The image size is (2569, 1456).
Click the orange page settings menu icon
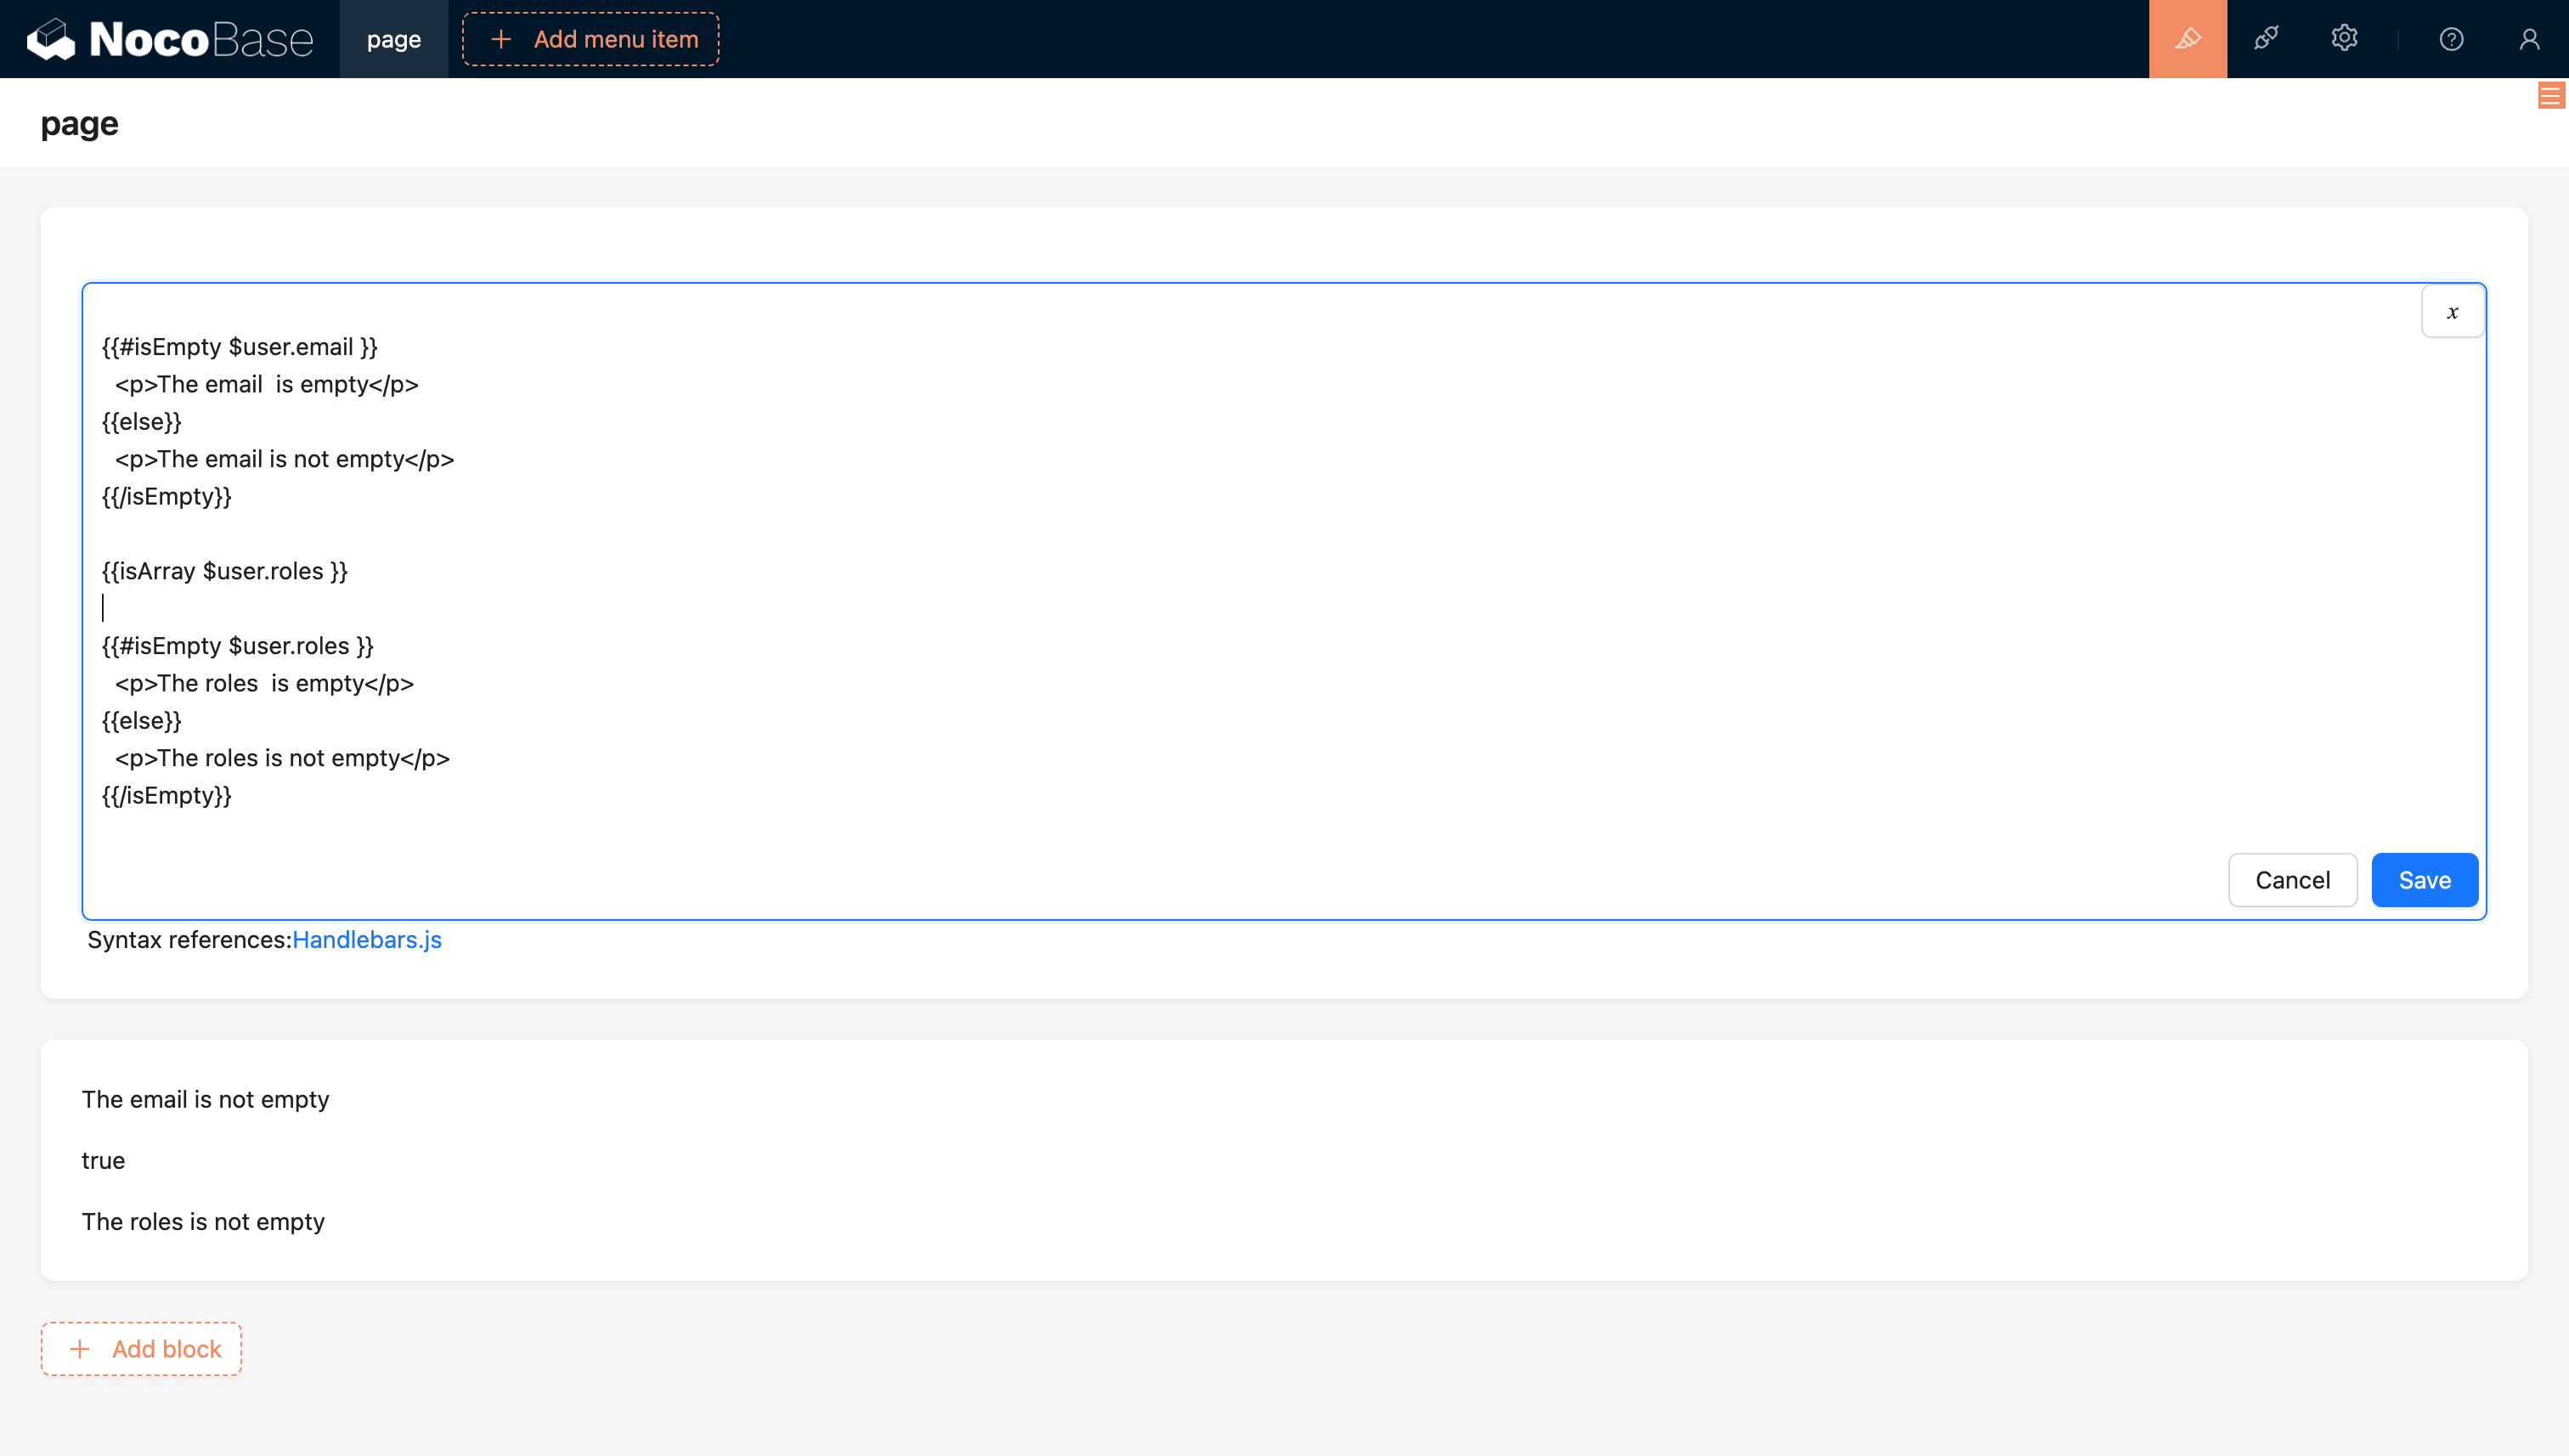tap(2551, 96)
